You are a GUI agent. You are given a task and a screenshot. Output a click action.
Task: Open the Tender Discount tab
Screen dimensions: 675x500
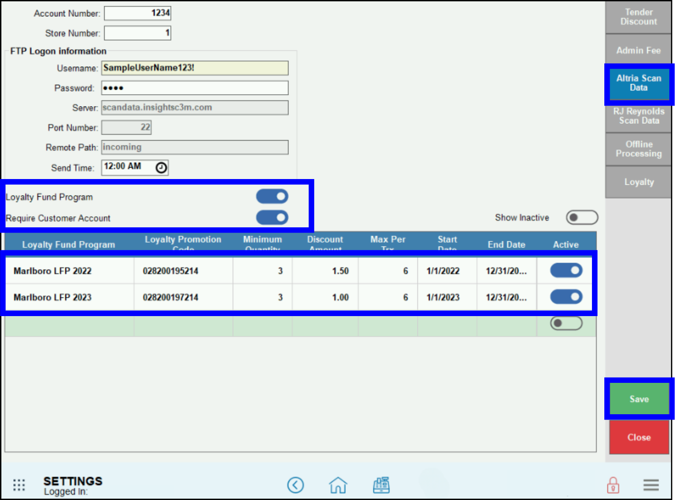click(x=638, y=17)
